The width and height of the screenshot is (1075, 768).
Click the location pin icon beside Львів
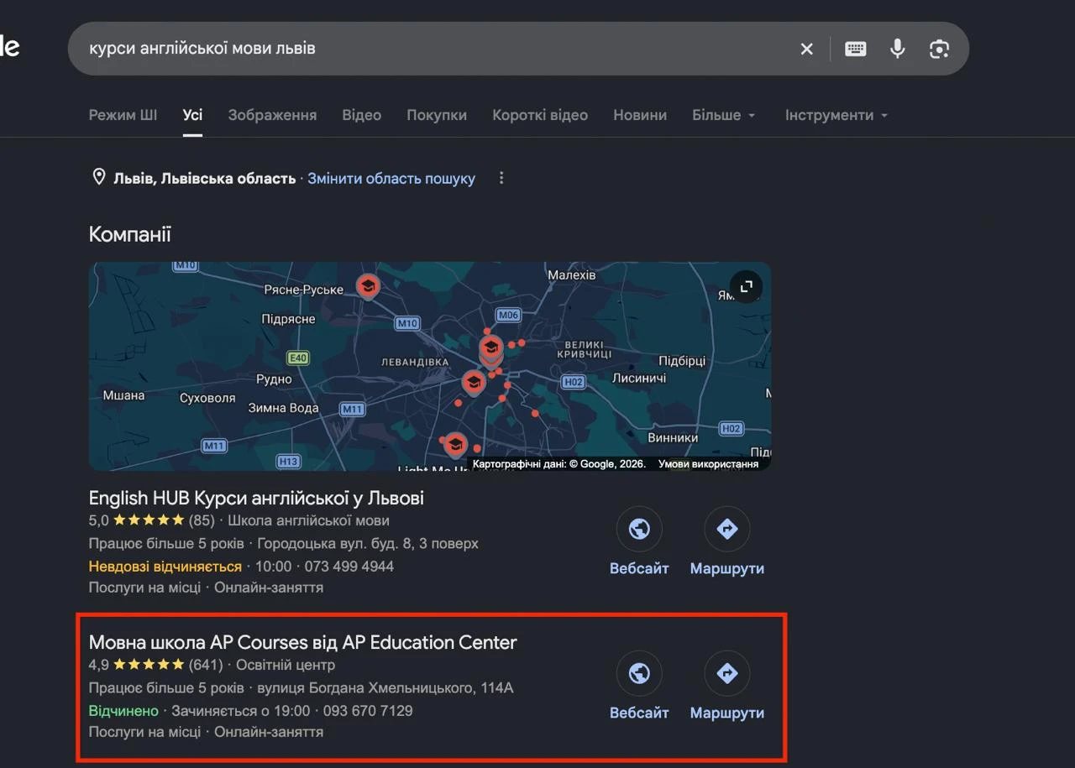pos(98,177)
